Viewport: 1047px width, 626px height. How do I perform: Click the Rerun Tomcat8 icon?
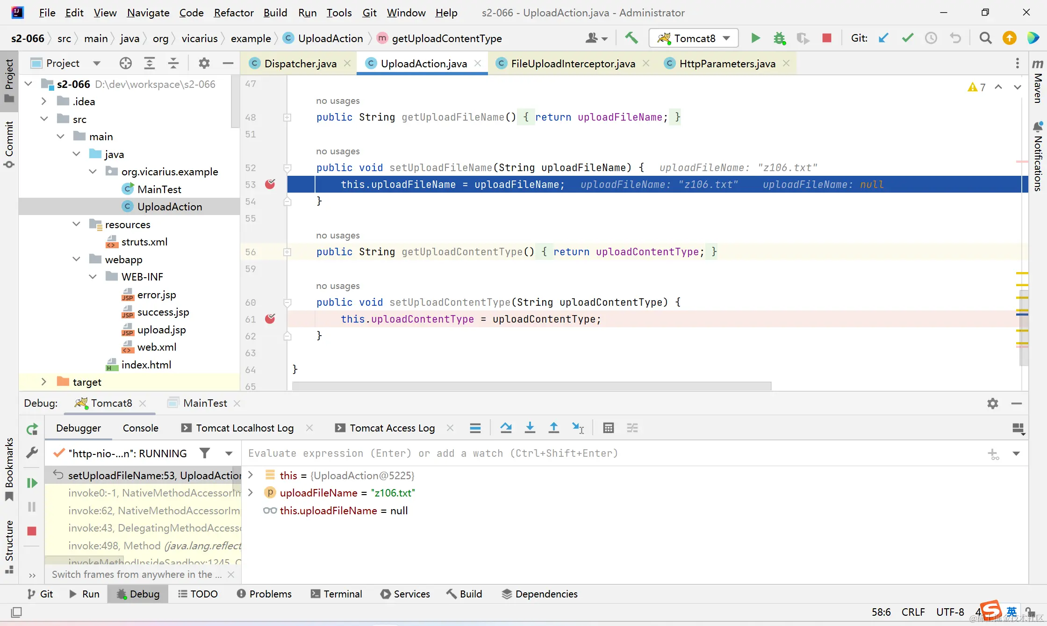tap(32, 429)
